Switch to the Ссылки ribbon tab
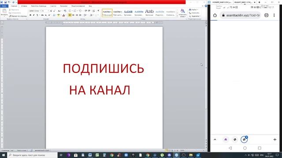Image resolution: width=282 pixels, height=158 pixels. pyautogui.click(x=53, y=6)
